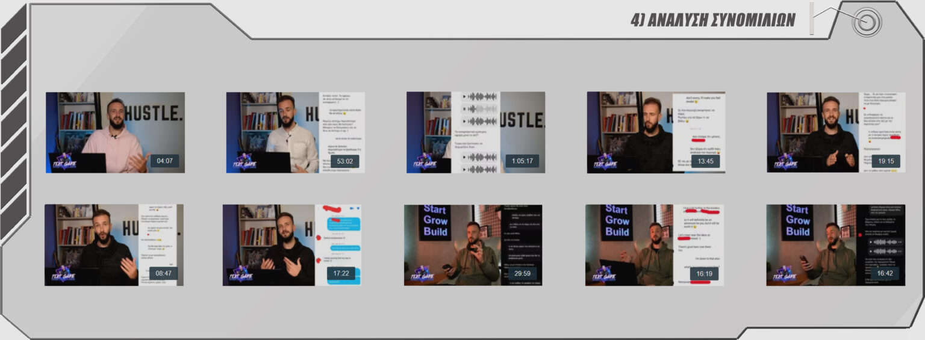Play the video with 13:45 duration
Image resolution: width=925 pixels, height=340 pixels.
[656, 132]
